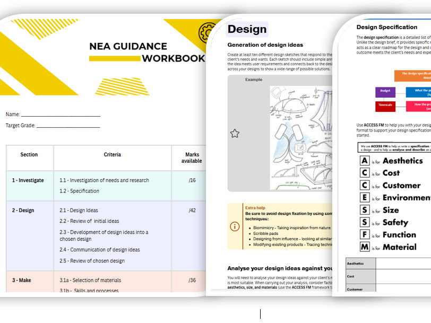The image size is (431, 323).
Task: Switch to the Design page heading
Action: click(246, 29)
